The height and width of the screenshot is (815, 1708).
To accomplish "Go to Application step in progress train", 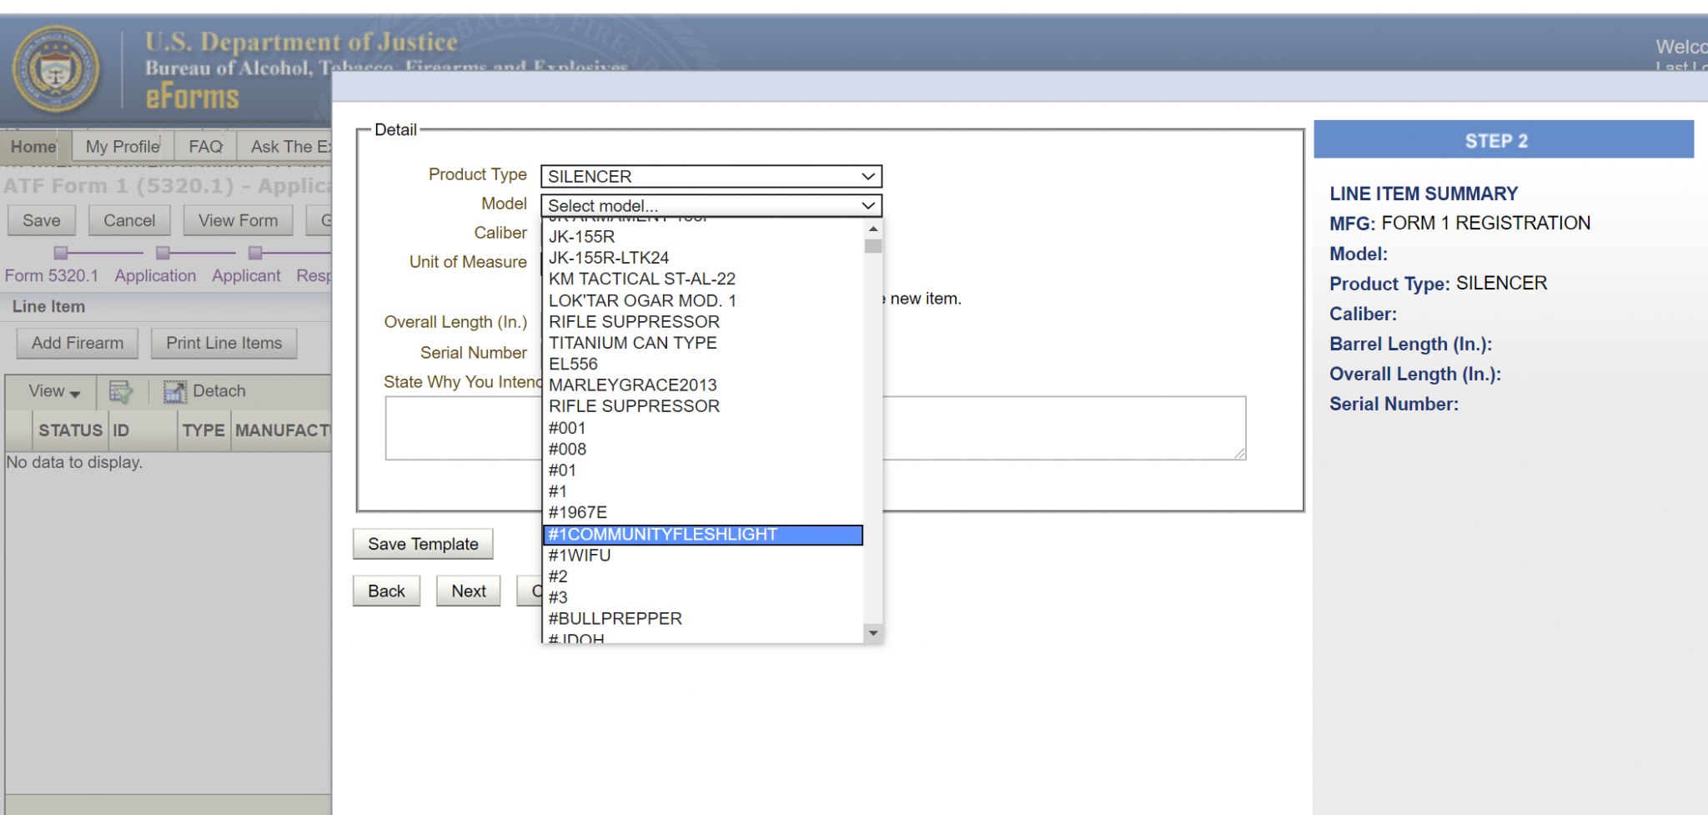I will (x=156, y=276).
